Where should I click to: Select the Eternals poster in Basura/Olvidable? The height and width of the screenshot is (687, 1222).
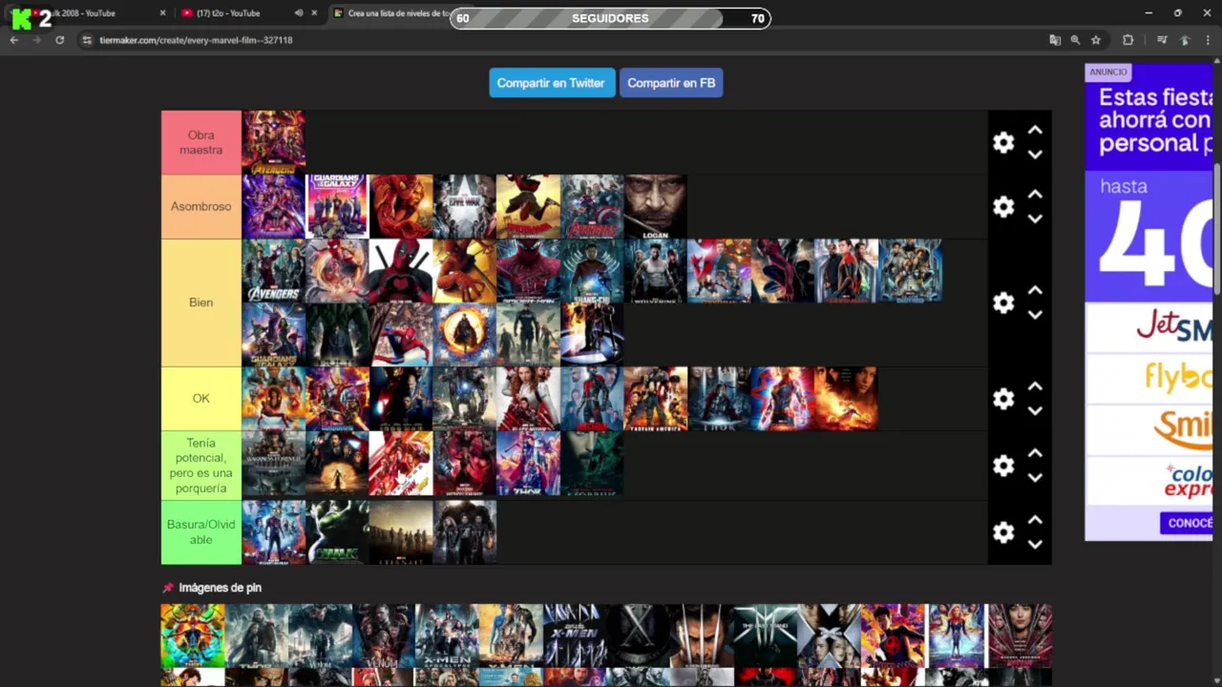tap(401, 532)
